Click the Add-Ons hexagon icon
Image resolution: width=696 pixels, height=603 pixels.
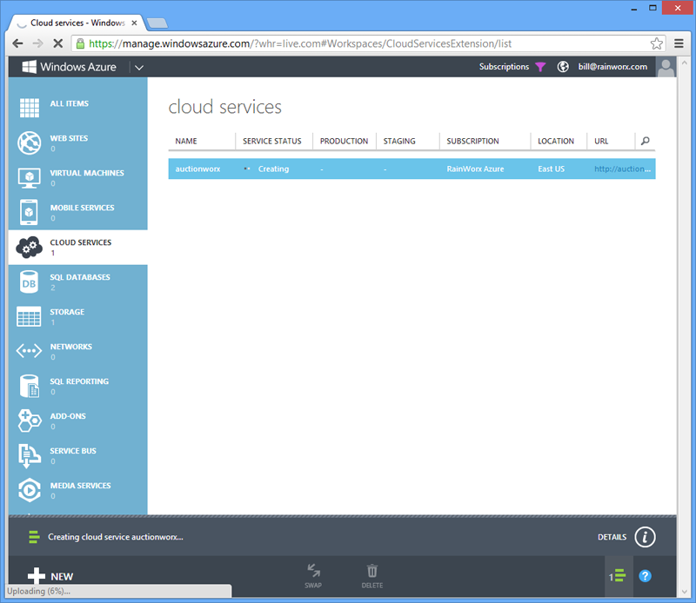point(30,421)
